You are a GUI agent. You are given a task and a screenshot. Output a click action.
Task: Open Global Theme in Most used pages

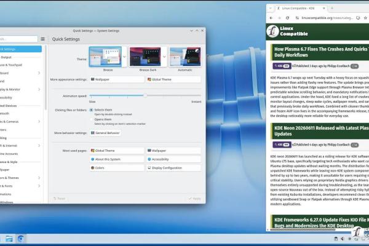pyautogui.click(x=117, y=151)
